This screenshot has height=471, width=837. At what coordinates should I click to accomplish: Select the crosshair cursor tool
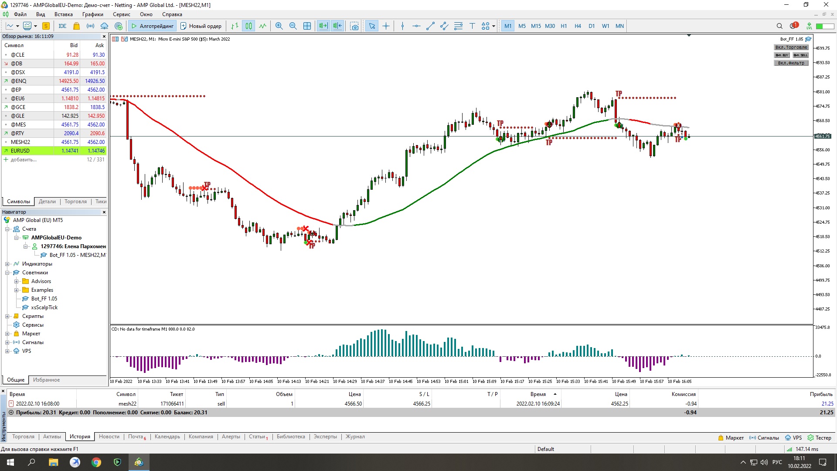386,26
